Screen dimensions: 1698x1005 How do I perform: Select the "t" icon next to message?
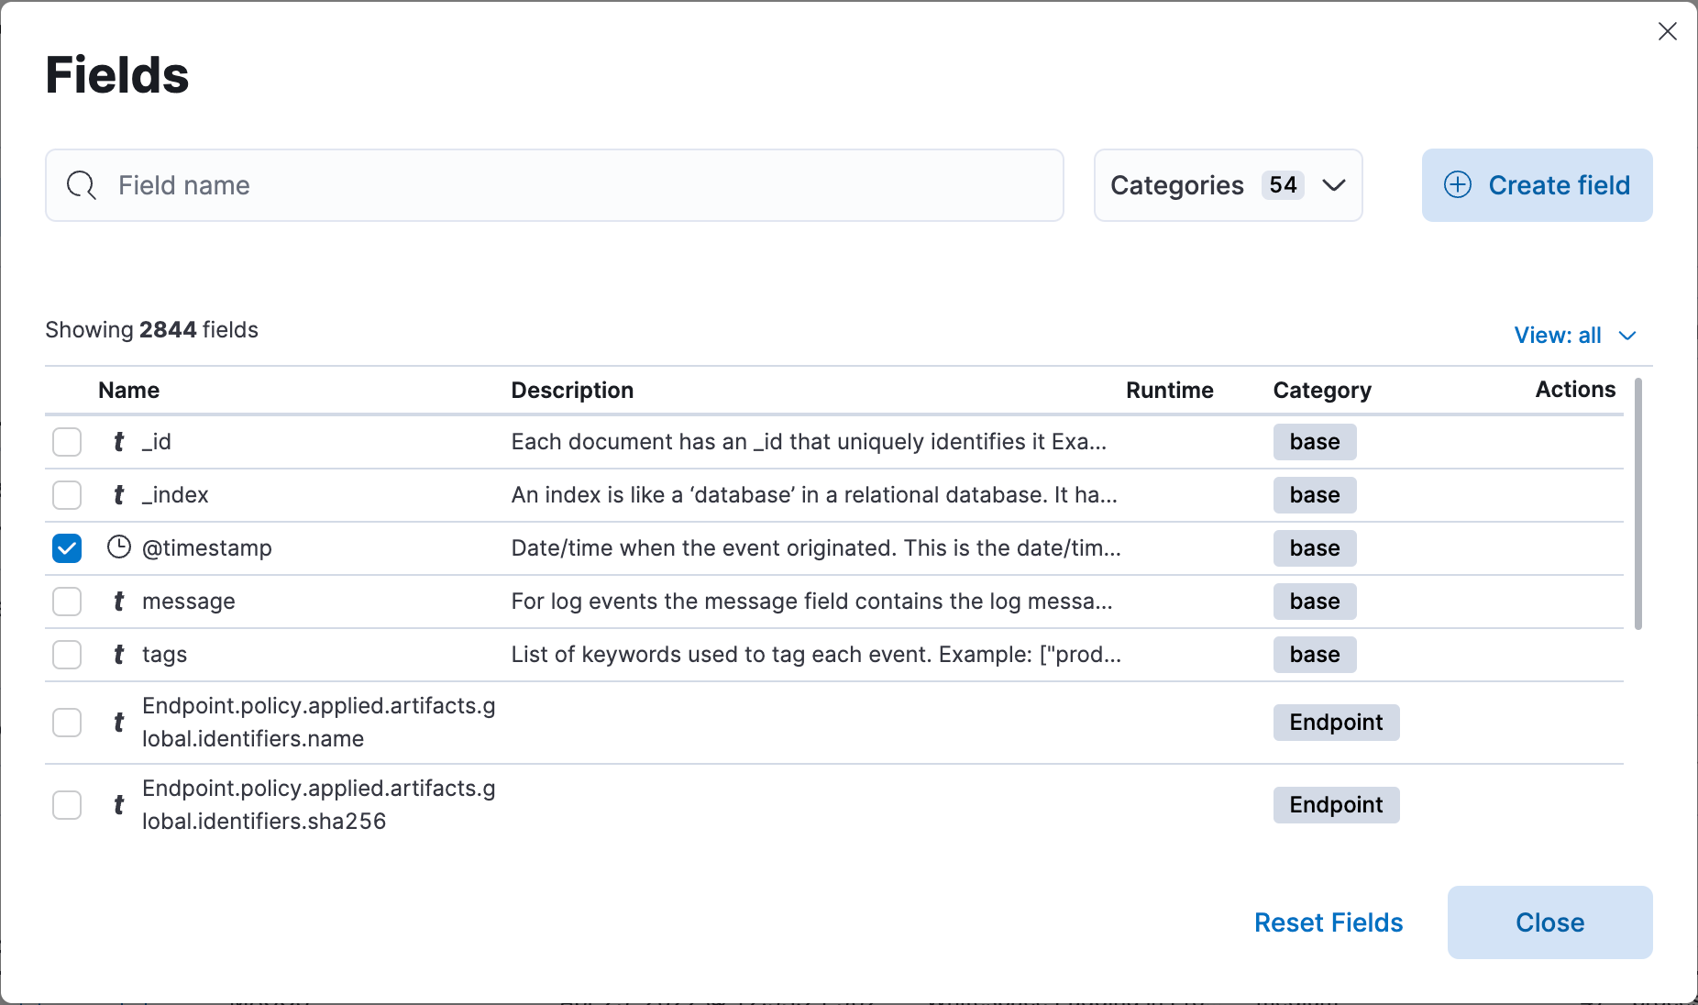point(118,602)
